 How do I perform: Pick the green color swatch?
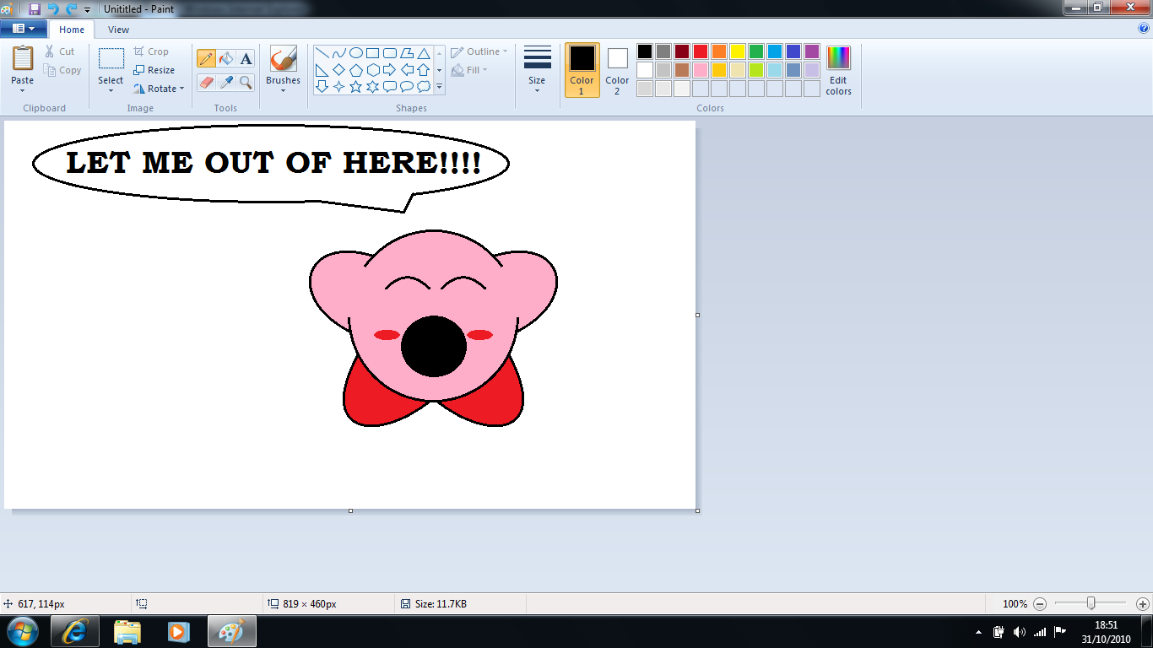click(756, 51)
